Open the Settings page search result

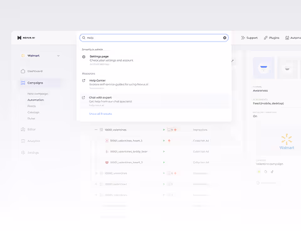pos(155,60)
